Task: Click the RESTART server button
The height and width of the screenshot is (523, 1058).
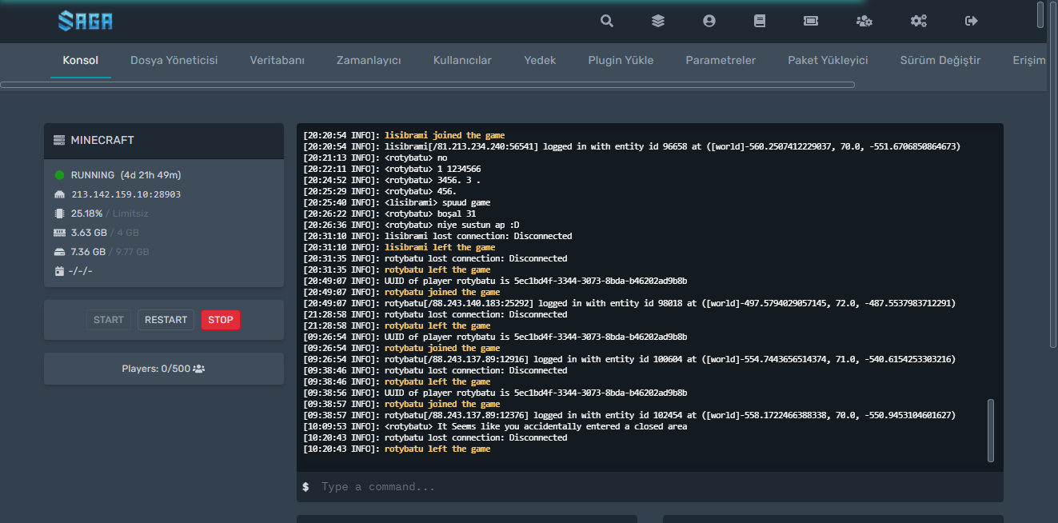Action: click(x=166, y=320)
